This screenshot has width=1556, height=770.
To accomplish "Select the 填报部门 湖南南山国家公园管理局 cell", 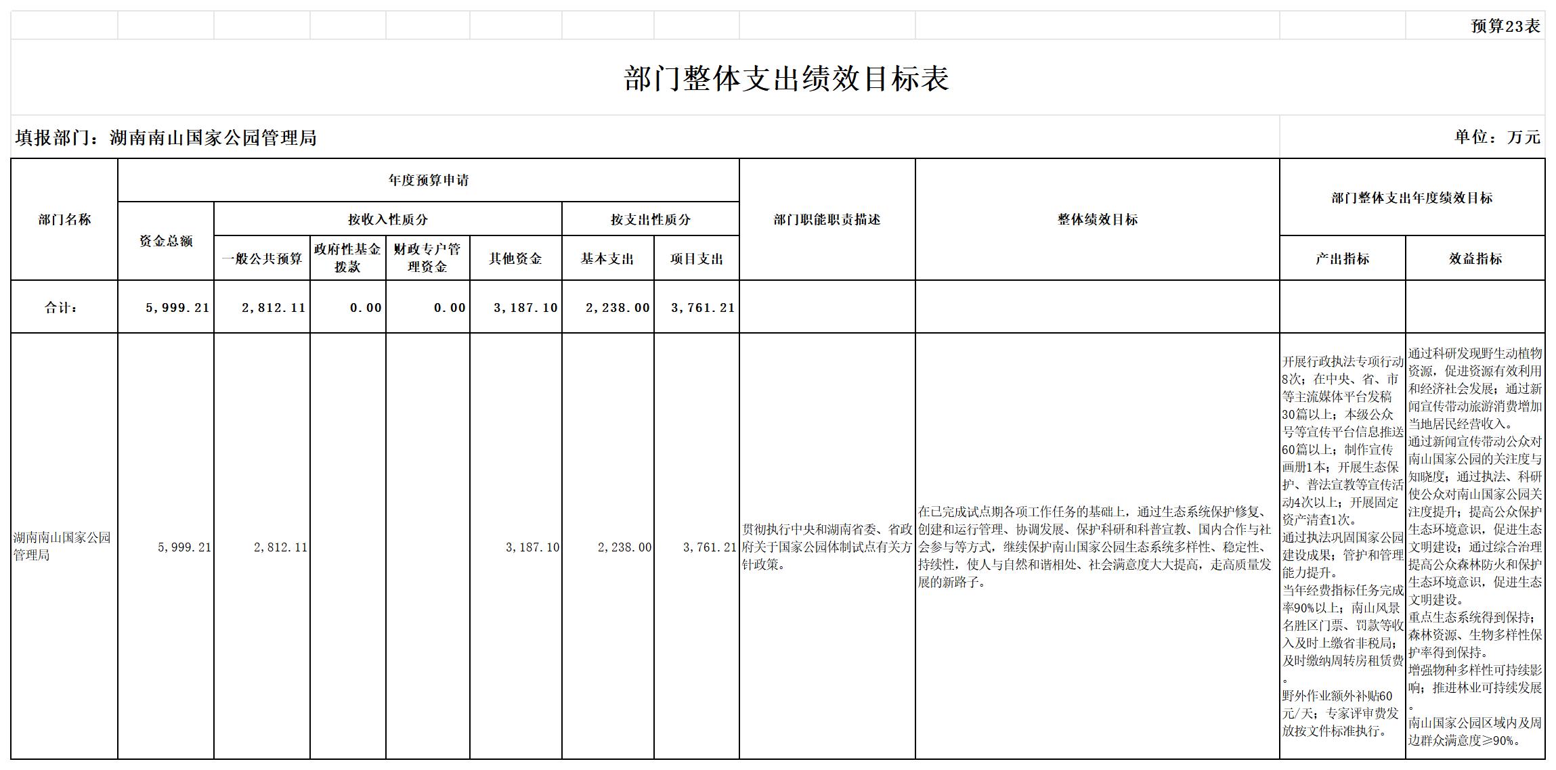I will (167, 138).
